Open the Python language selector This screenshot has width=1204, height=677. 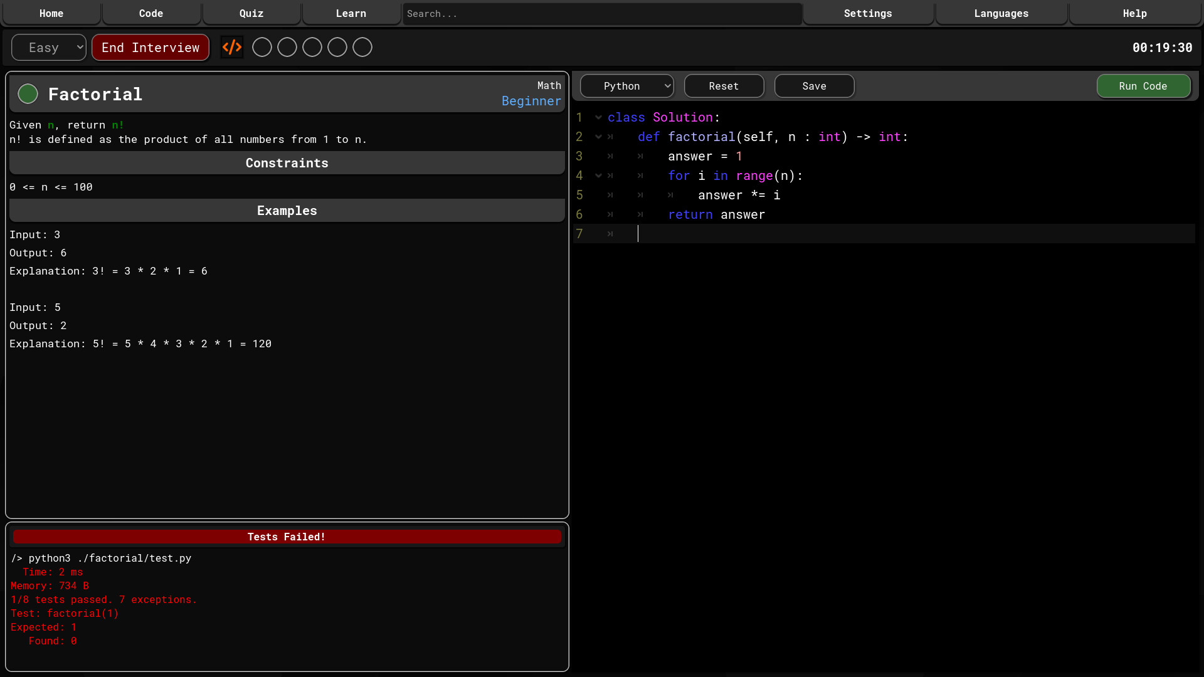tap(626, 86)
